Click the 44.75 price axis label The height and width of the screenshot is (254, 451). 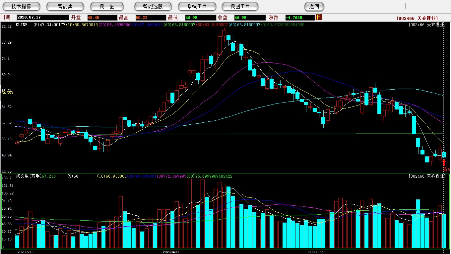[x=7, y=171]
